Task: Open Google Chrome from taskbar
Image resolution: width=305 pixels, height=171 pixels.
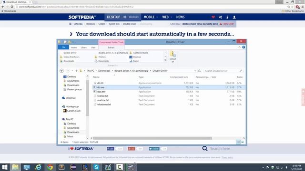Action: pyautogui.click(x=50, y=167)
